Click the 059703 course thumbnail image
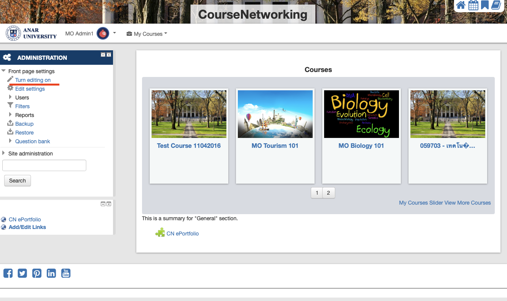 448,114
